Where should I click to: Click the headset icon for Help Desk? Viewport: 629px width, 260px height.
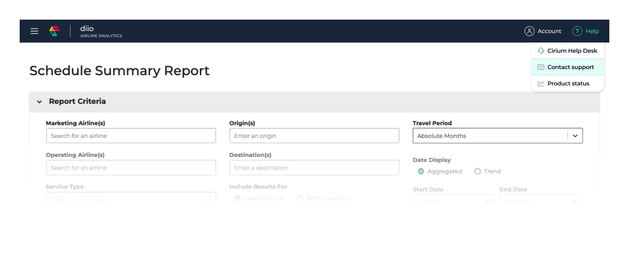541,51
